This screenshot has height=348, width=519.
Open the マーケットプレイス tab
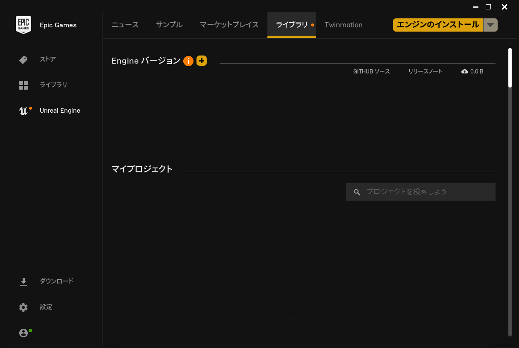pyautogui.click(x=229, y=25)
